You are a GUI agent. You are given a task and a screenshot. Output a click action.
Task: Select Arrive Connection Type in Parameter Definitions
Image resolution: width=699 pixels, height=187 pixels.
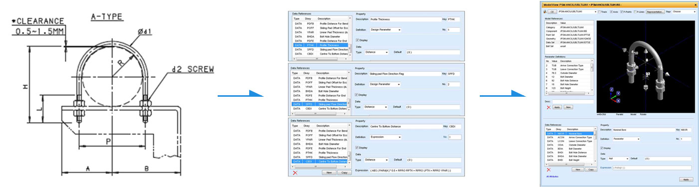tap(567, 65)
